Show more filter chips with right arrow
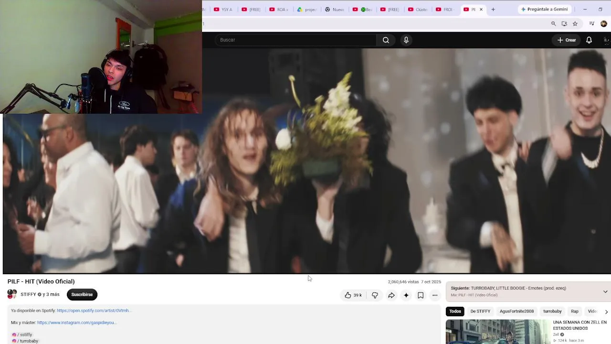Screen dimensions: 611x344 tap(606, 312)
